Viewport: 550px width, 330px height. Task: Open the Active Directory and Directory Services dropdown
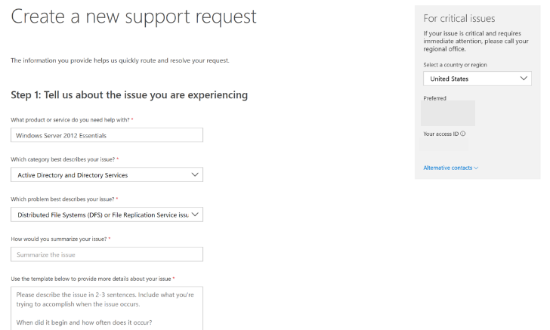[107, 174]
